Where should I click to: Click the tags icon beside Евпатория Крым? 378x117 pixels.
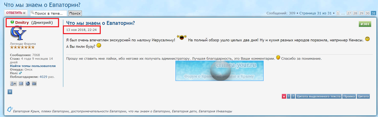(9, 109)
